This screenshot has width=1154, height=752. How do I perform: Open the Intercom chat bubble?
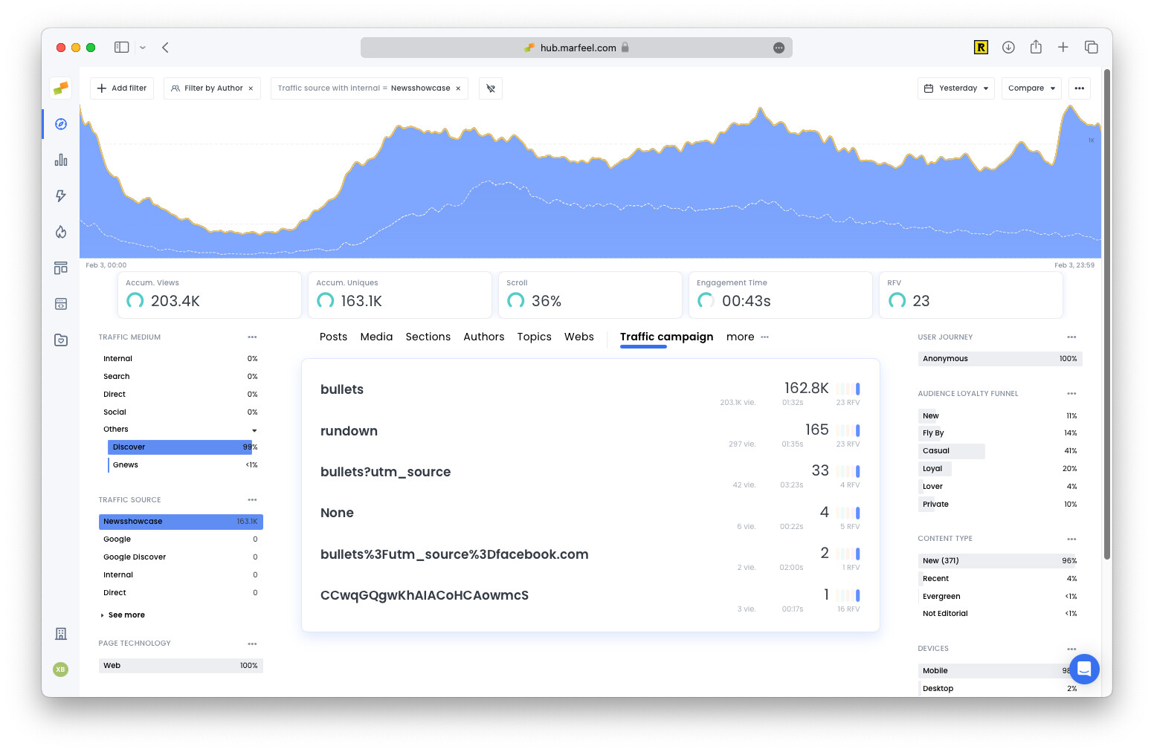(1085, 669)
